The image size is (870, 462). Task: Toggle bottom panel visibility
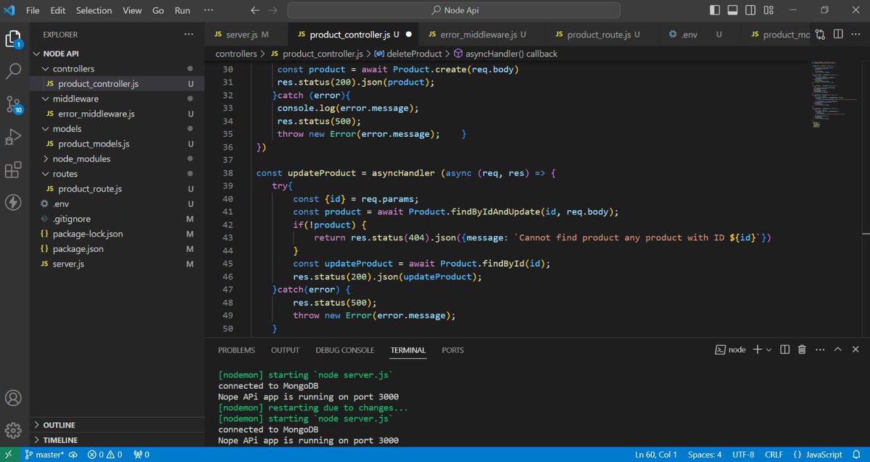734,10
